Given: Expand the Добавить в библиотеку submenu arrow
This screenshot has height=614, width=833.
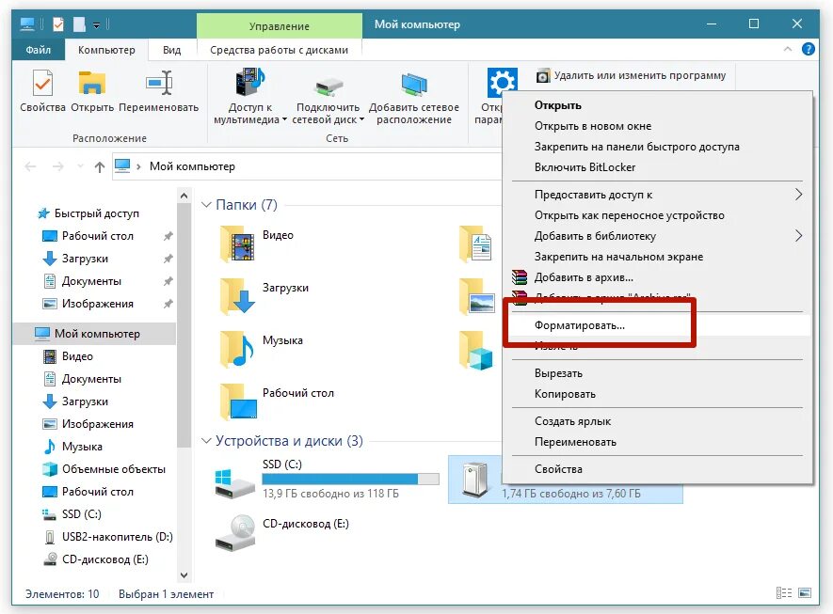Looking at the screenshot, I should coord(798,236).
